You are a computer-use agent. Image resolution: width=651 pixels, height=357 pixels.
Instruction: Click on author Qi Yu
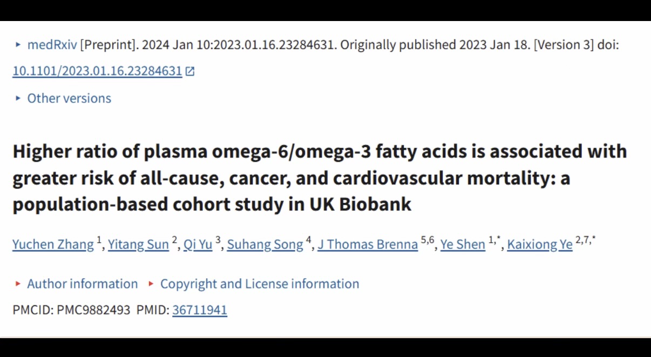[x=198, y=244]
